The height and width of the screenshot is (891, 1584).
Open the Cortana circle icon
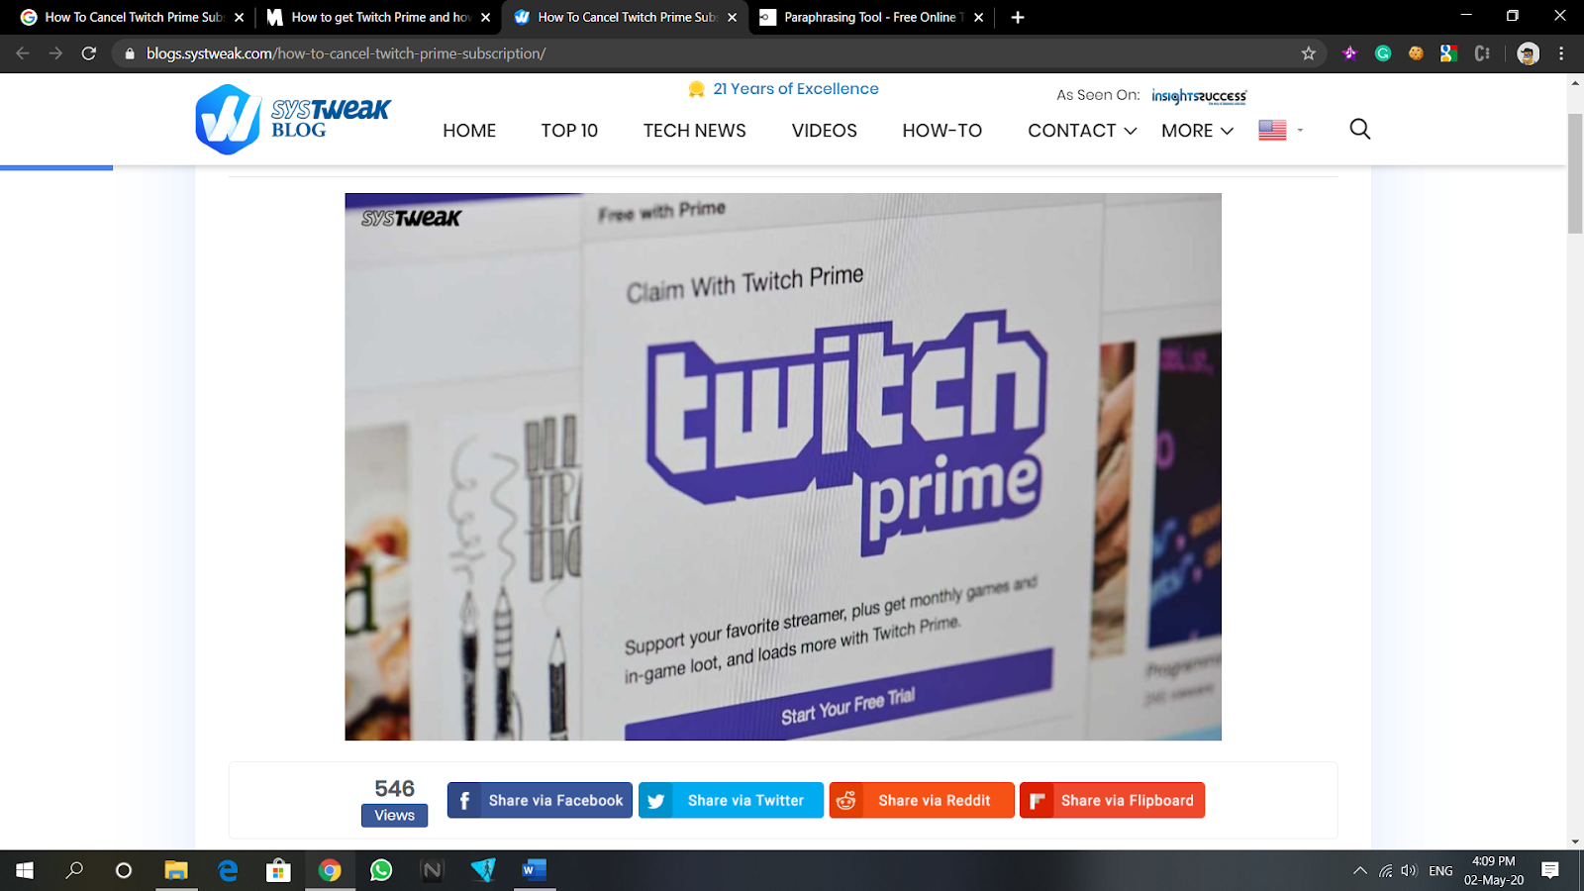pos(124,870)
